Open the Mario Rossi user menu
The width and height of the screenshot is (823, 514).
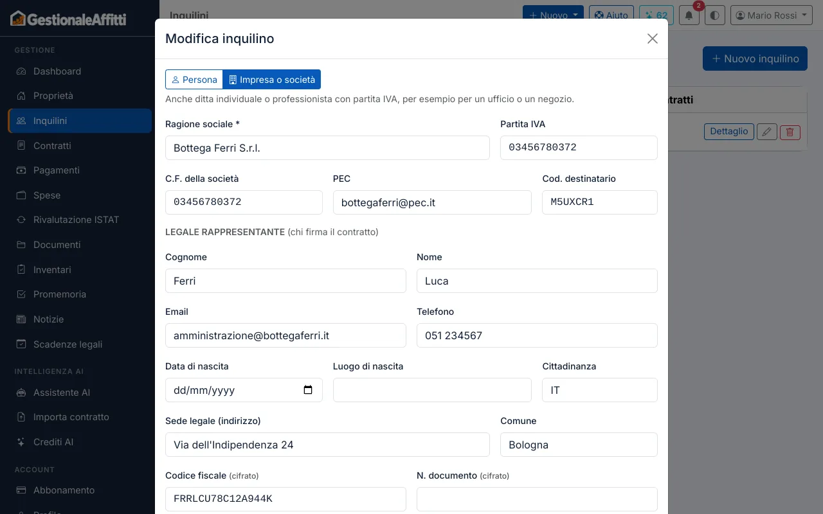(772, 15)
